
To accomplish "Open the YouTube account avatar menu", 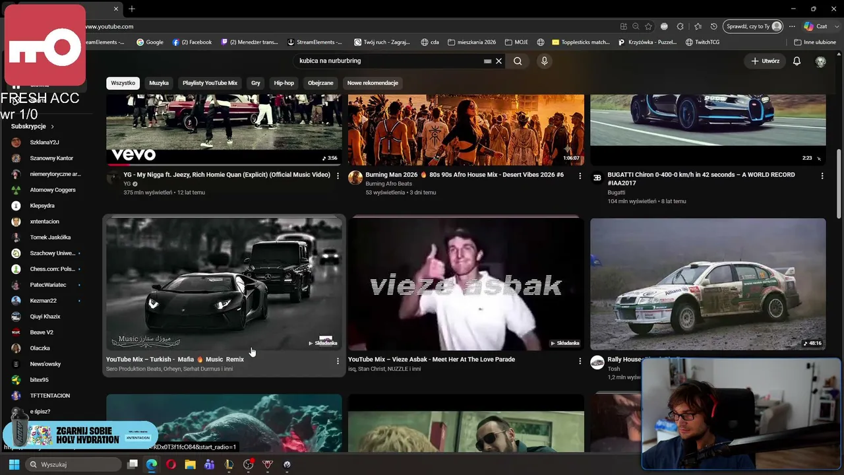I will point(820,61).
